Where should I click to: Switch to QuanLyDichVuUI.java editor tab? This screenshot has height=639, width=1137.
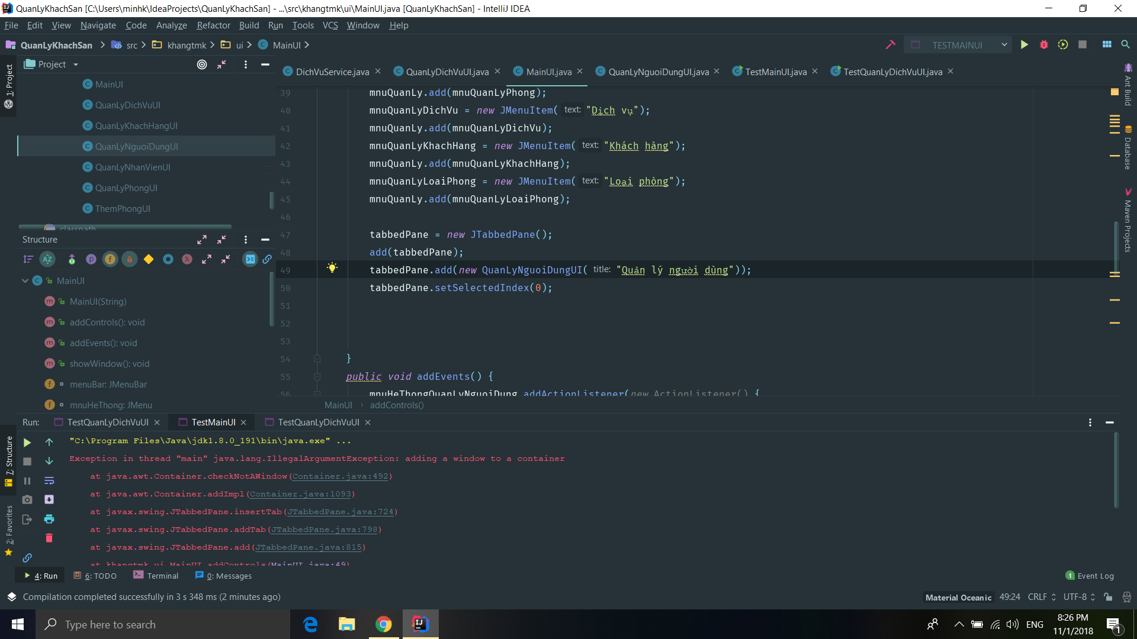coord(447,72)
